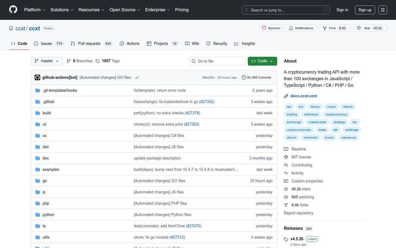The image size is (396, 248).
Task: Click the folder icon beside python
Action: click(38, 215)
